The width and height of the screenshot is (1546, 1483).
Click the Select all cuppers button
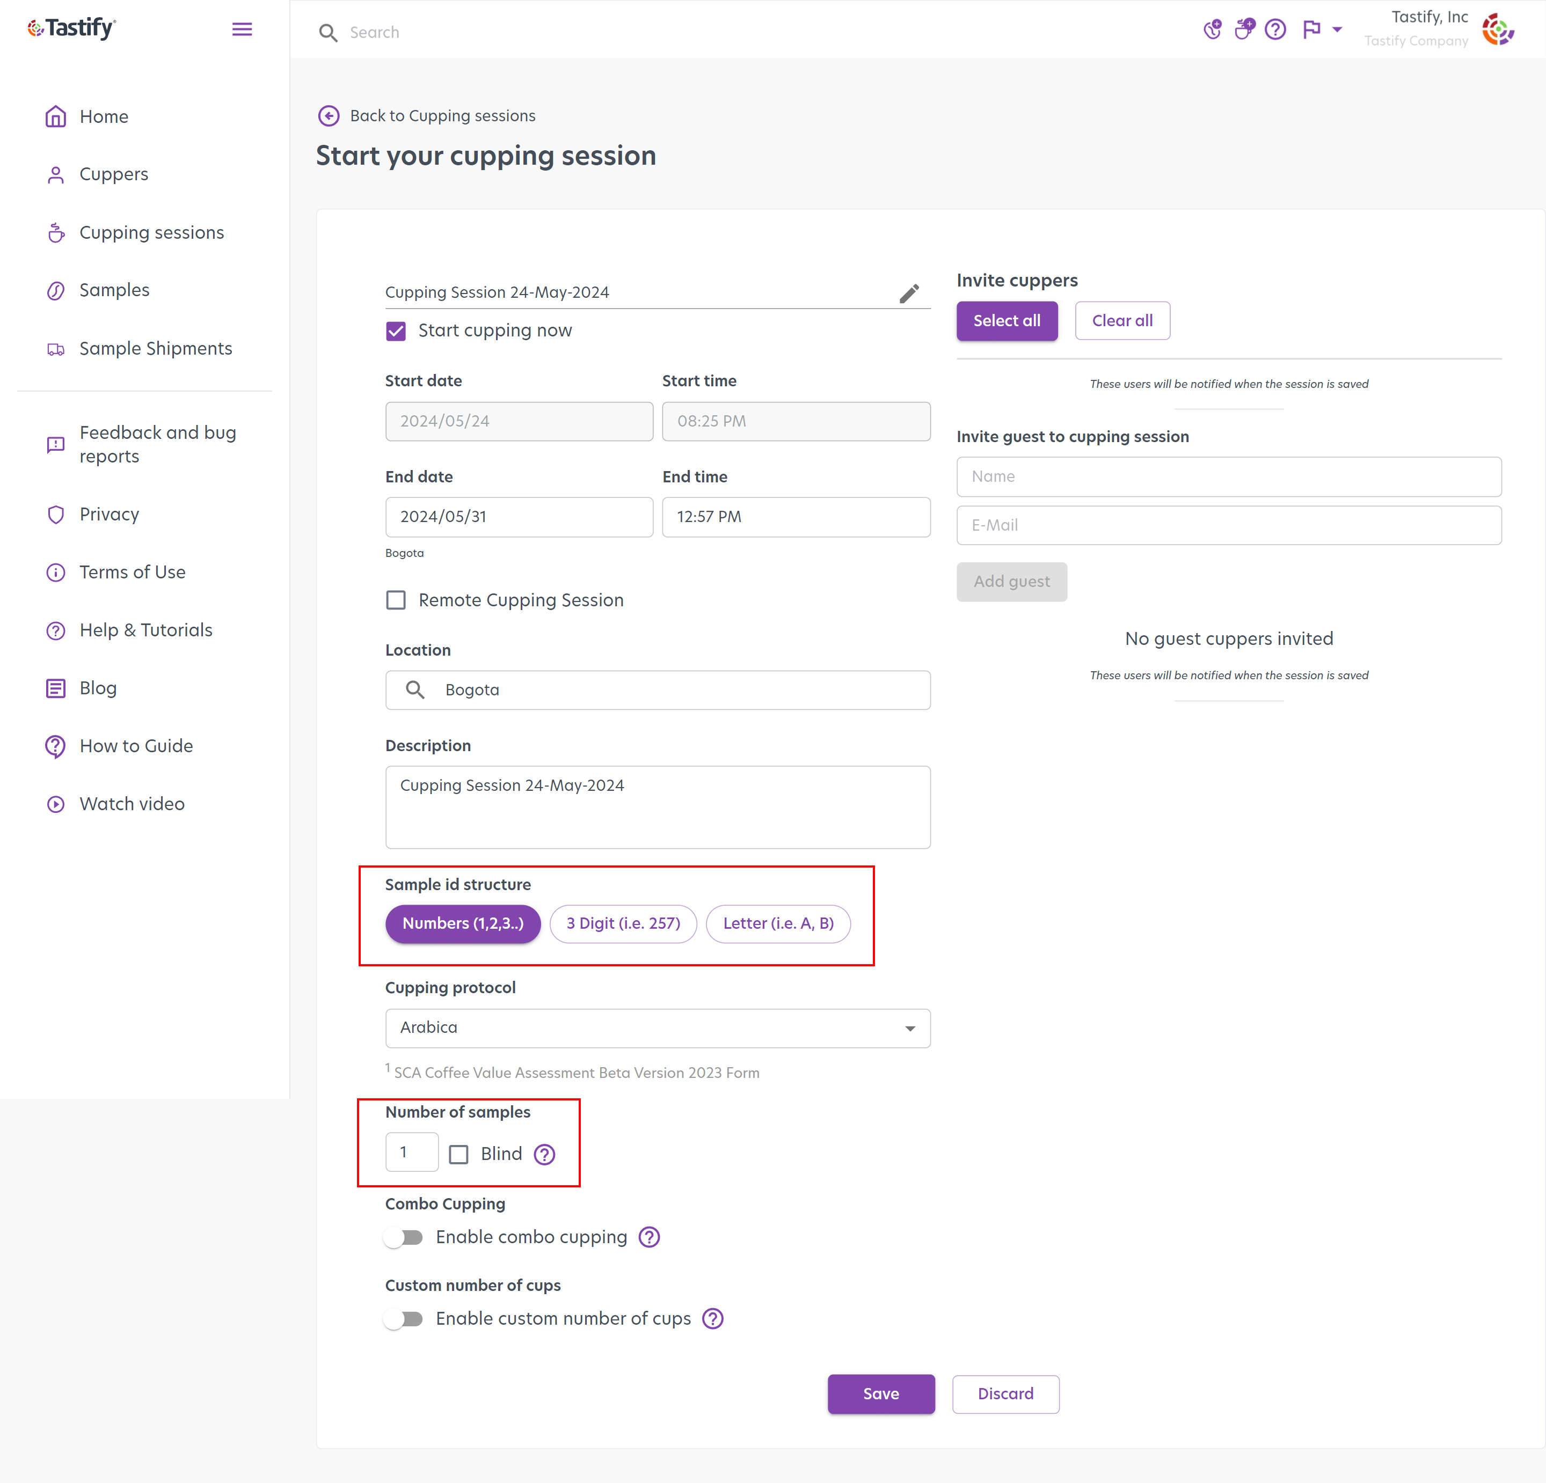tap(1007, 320)
